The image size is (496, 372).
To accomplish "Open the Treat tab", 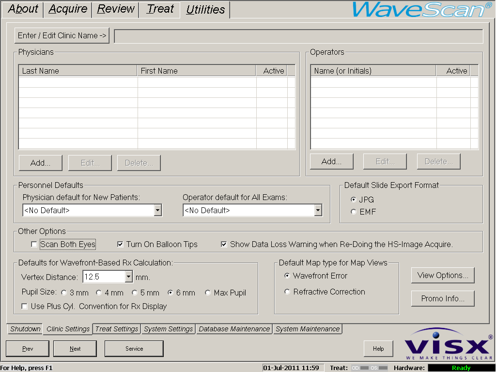I will point(160,9).
